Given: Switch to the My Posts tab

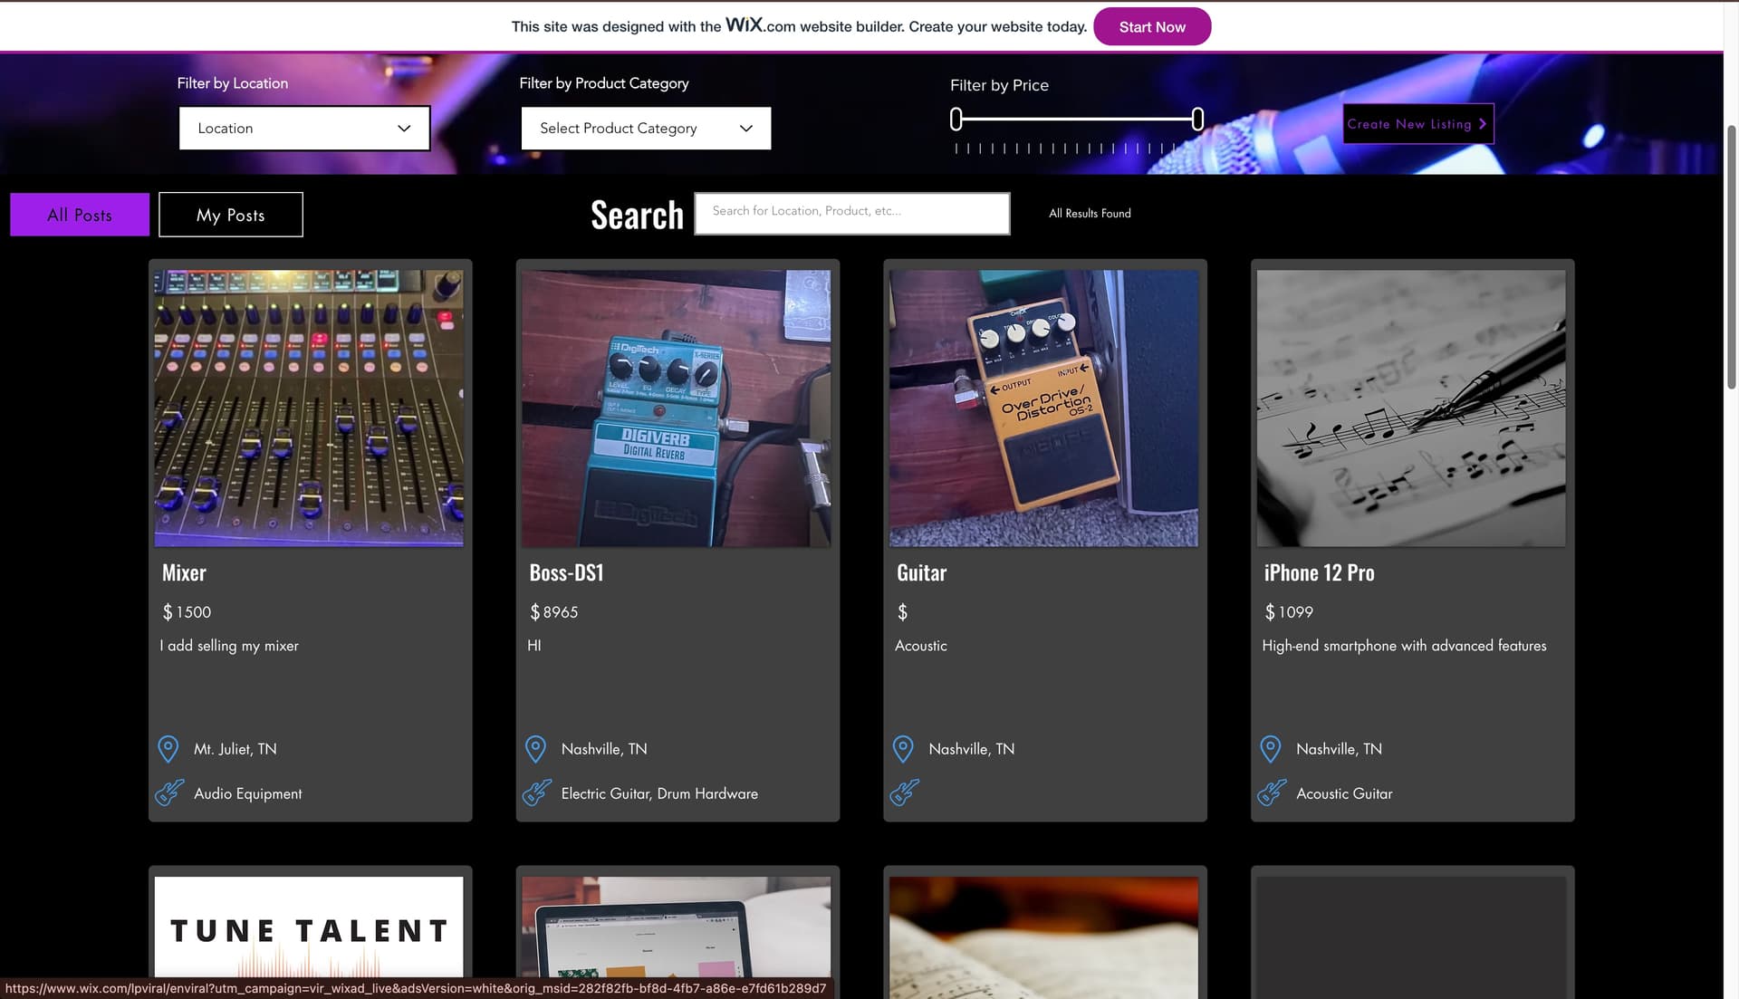Looking at the screenshot, I should [x=230, y=215].
